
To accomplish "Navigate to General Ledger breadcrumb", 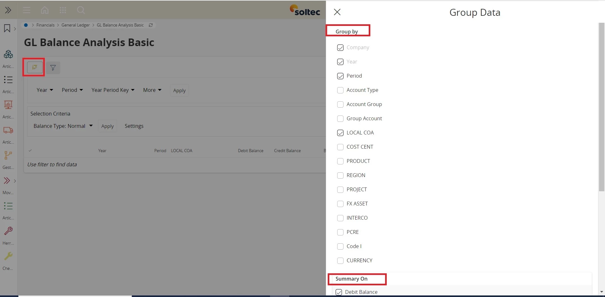I will click(75, 25).
